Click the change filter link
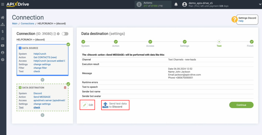The height and width of the screenshot is (135, 262). click(x=40, y=68)
